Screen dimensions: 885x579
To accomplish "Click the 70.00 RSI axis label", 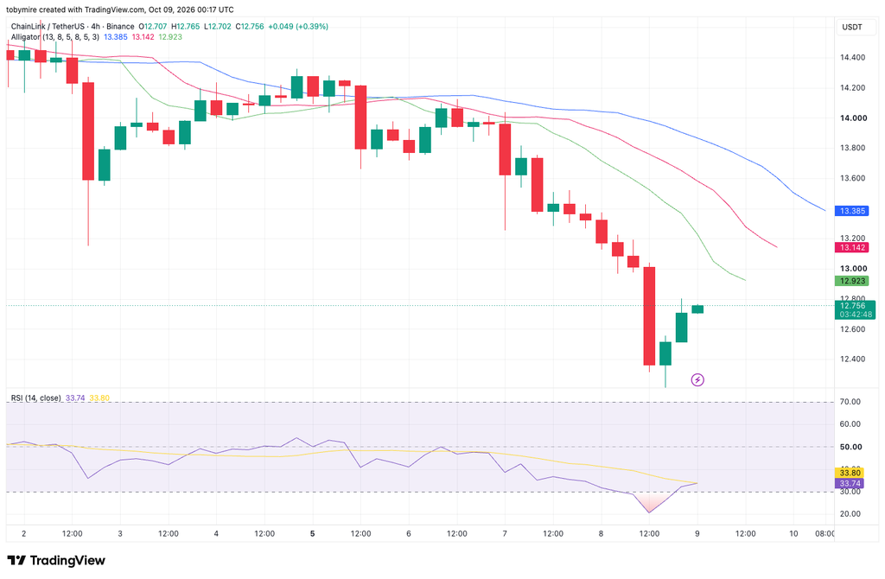I will pyautogui.click(x=850, y=402).
